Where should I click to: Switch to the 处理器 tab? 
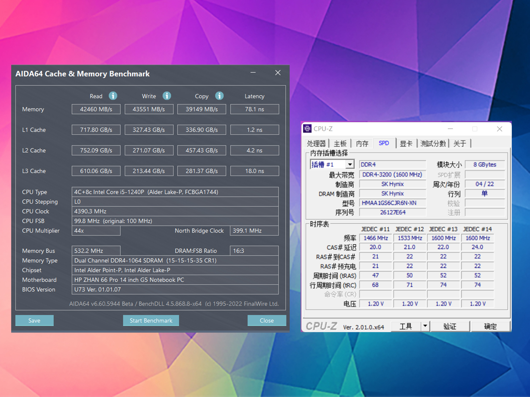coord(316,143)
